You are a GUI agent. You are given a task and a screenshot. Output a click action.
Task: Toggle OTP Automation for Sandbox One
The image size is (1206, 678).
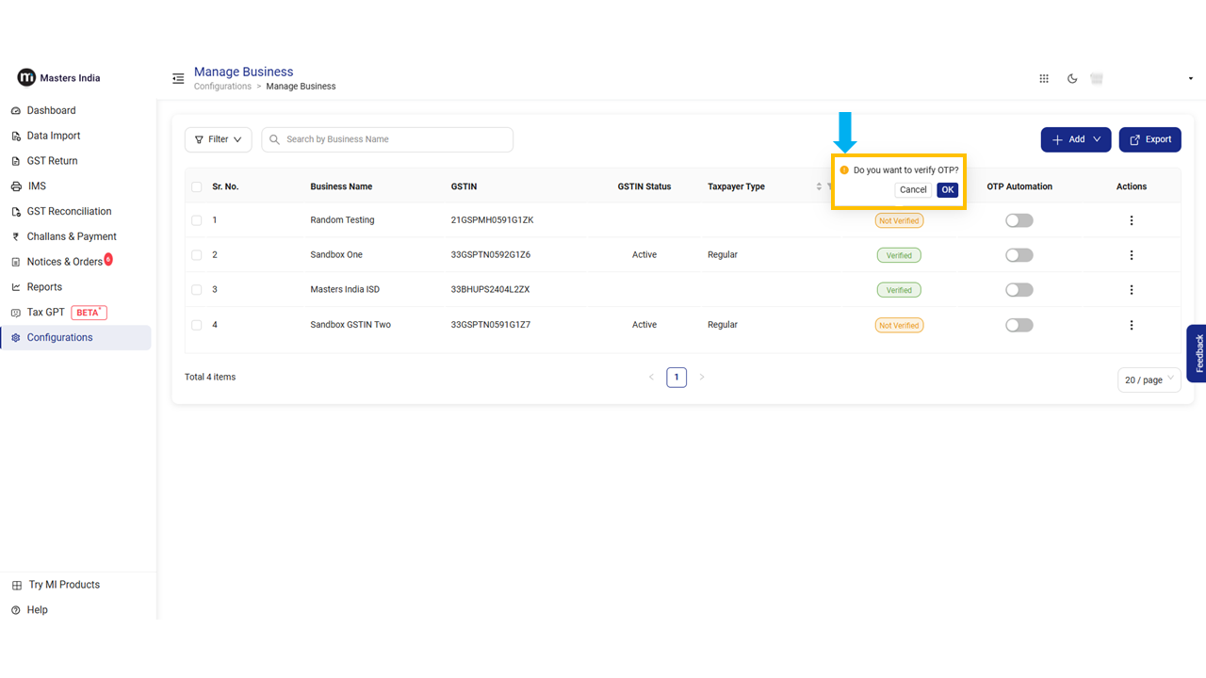click(1019, 255)
